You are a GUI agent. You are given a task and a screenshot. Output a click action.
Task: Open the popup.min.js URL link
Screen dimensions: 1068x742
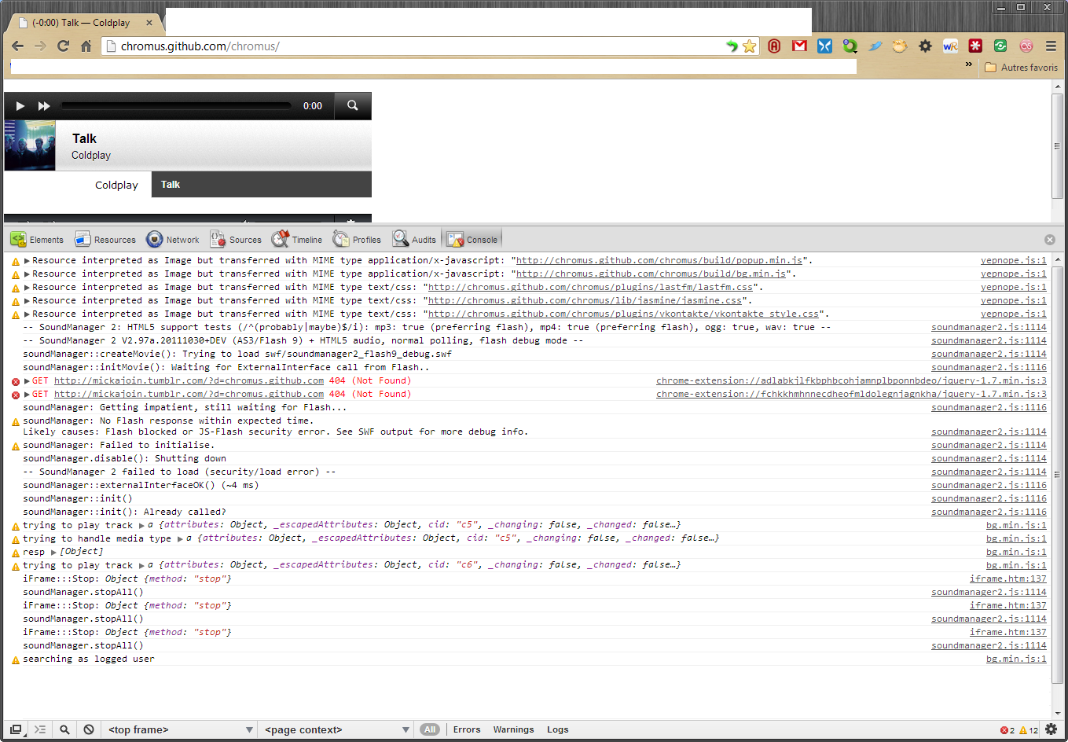[x=659, y=260]
